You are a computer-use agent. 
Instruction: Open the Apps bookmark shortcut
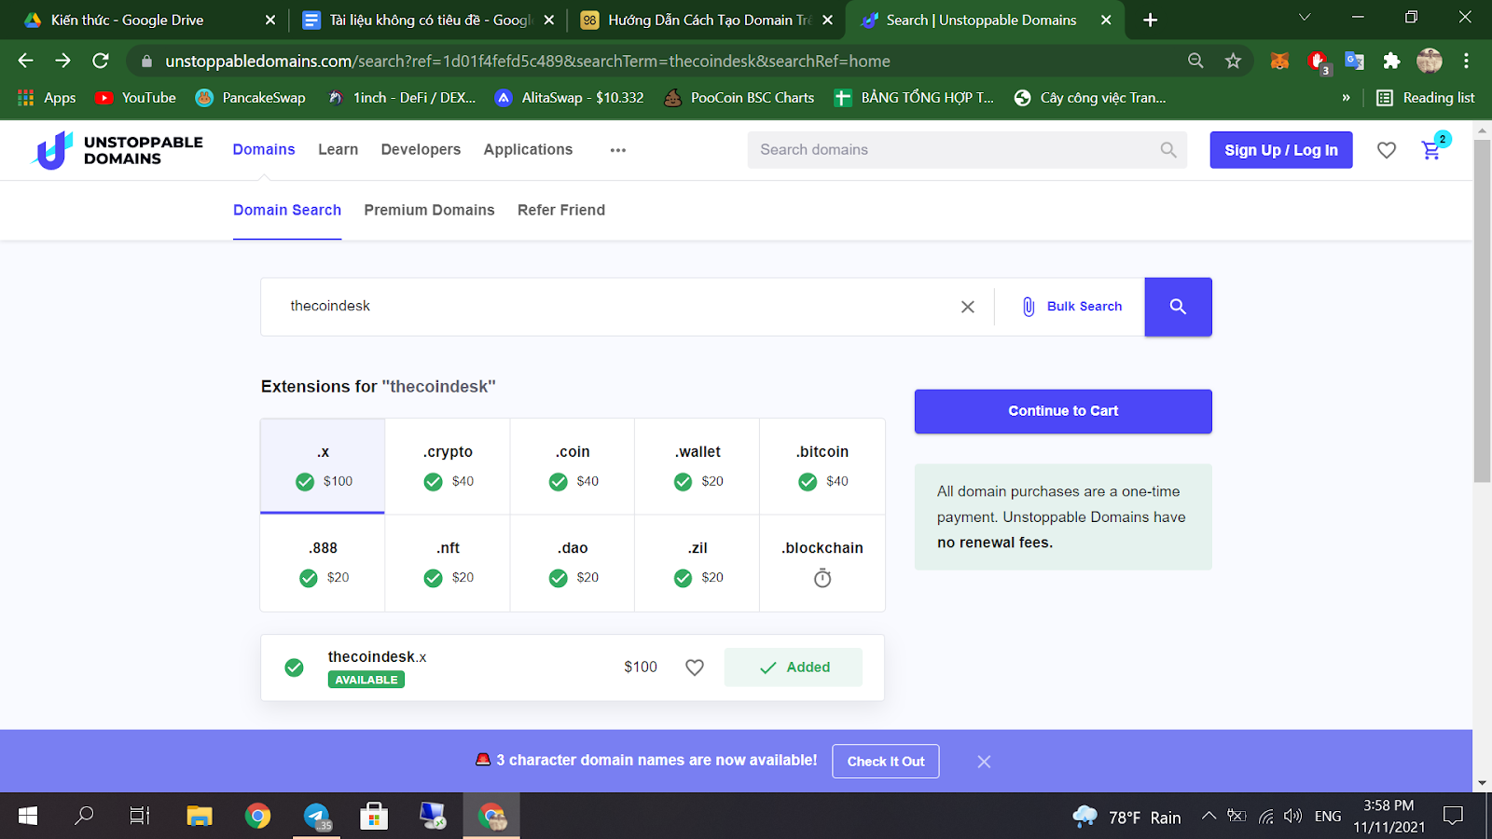(x=47, y=98)
